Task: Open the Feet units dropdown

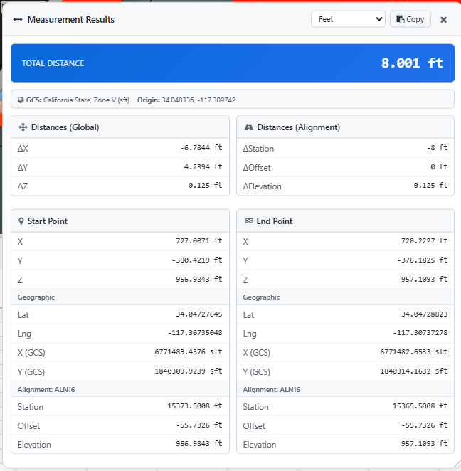Action: 347,19
